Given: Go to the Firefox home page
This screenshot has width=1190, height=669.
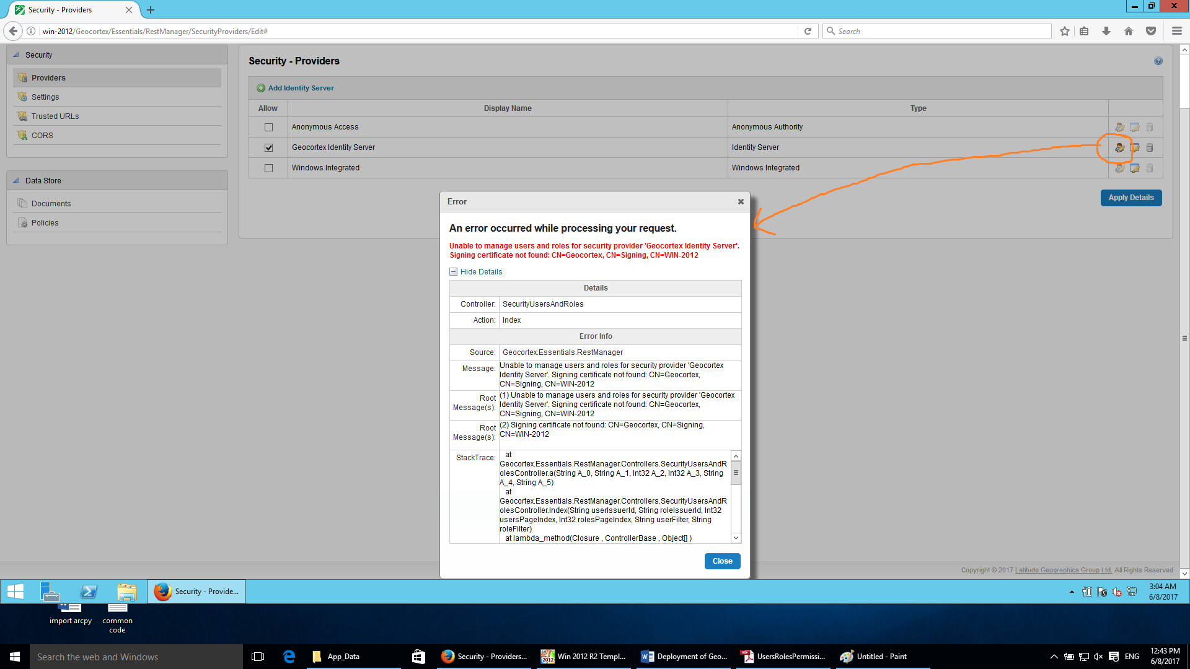Looking at the screenshot, I should (1129, 31).
